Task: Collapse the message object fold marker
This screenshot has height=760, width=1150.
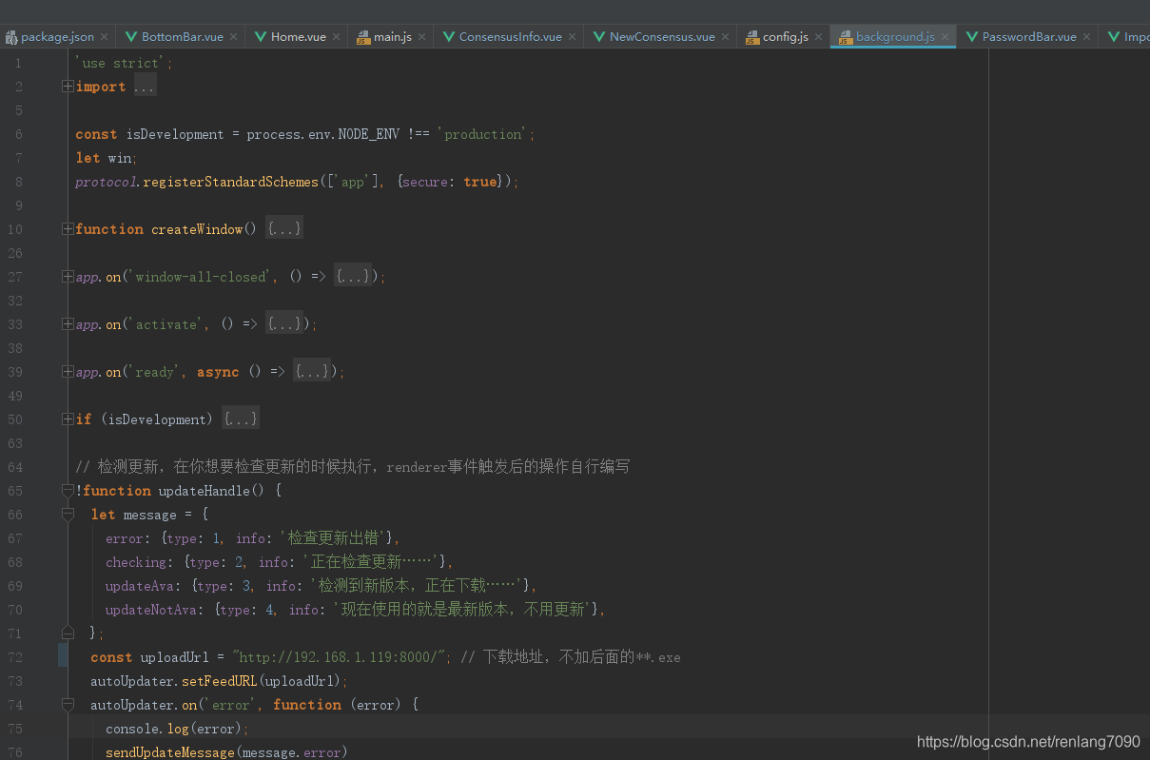Action: click(68, 515)
